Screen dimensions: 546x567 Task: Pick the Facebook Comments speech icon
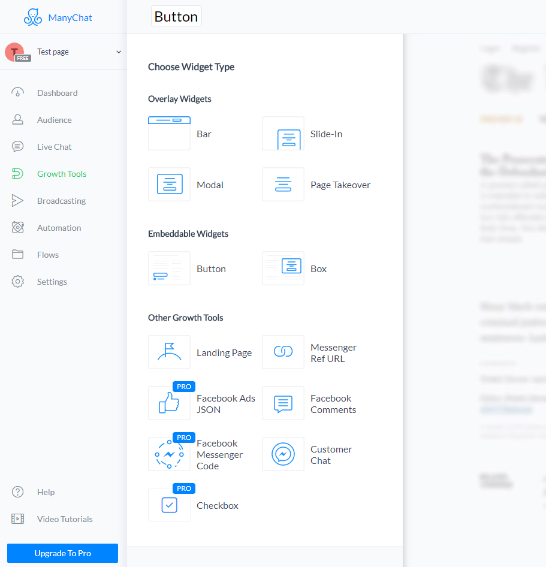pyautogui.click(x=283, y=403)
